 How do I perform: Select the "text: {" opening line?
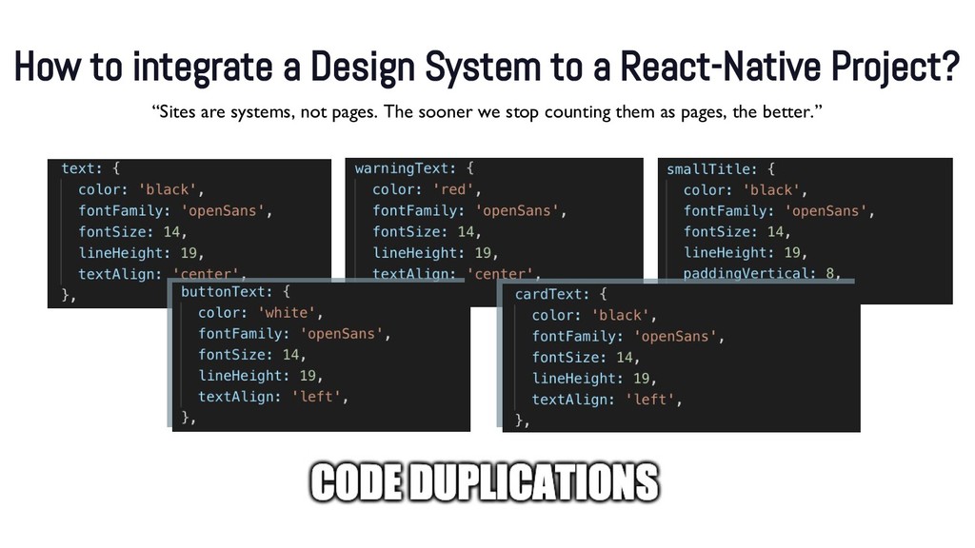(90, 168)
